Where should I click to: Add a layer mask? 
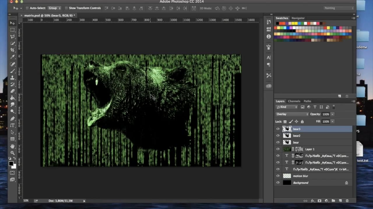(x=319, y=201)
